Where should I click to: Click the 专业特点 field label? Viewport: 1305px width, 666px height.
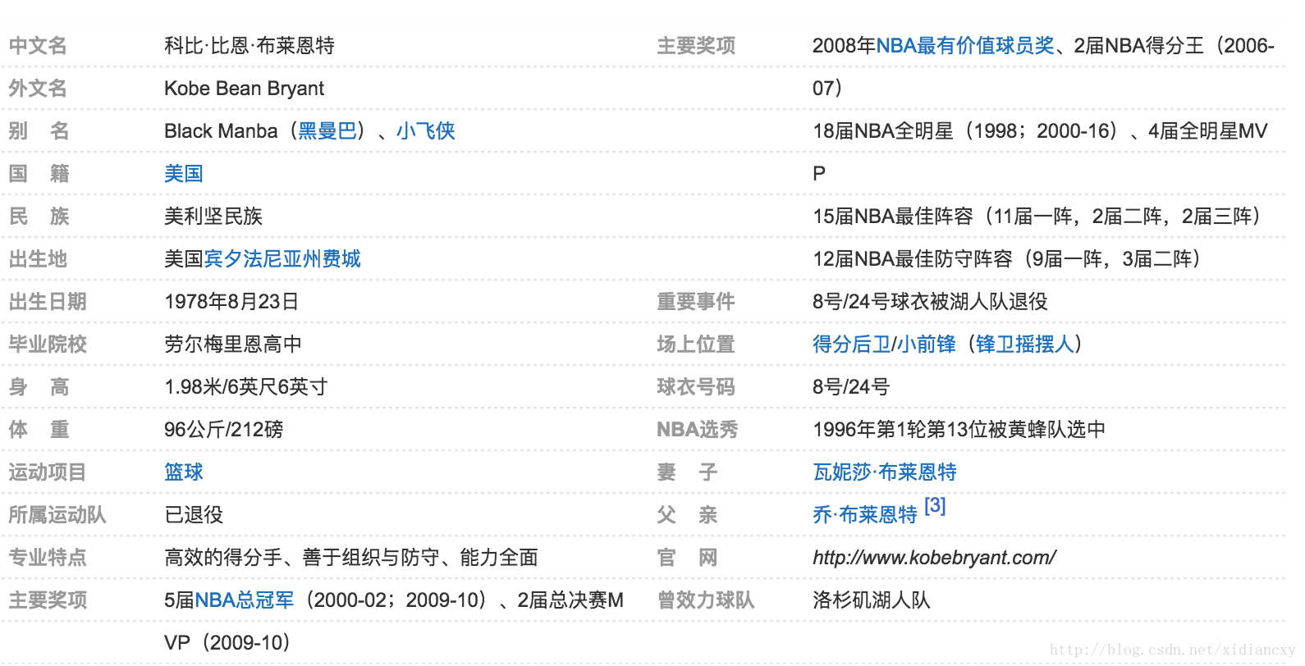coord(48,558)
